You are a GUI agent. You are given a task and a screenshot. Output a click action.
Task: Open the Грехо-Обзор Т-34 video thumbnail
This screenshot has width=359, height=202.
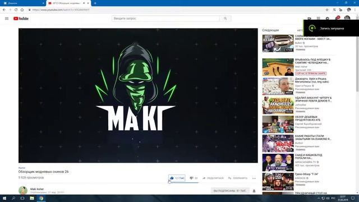tap(278, 182)
